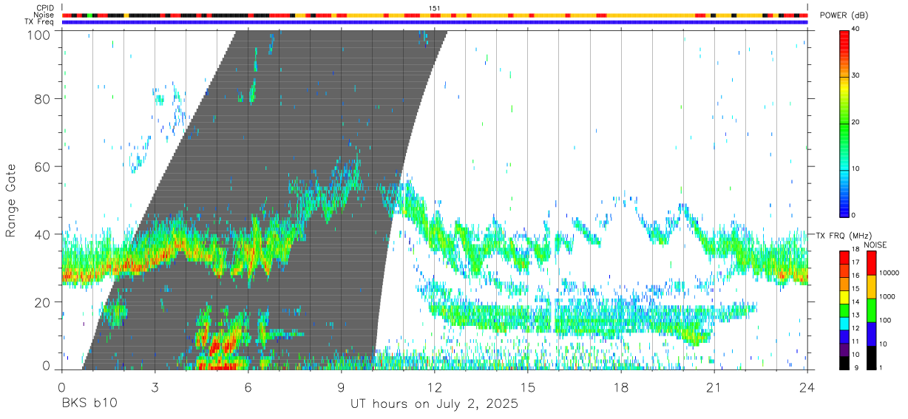The height and width of the screenshot is (419, 908).
Task: Click the BKS b10 label
Action: [89, 403]
